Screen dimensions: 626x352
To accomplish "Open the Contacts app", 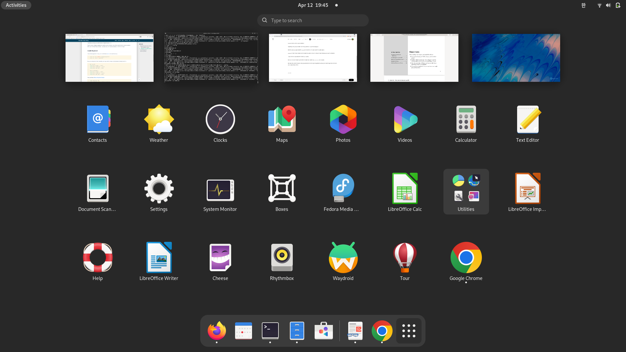I will (97, 124).
